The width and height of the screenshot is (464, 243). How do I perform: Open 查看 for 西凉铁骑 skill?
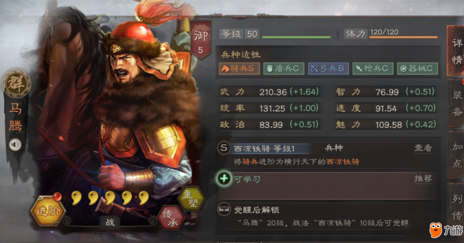pos(423,148)
